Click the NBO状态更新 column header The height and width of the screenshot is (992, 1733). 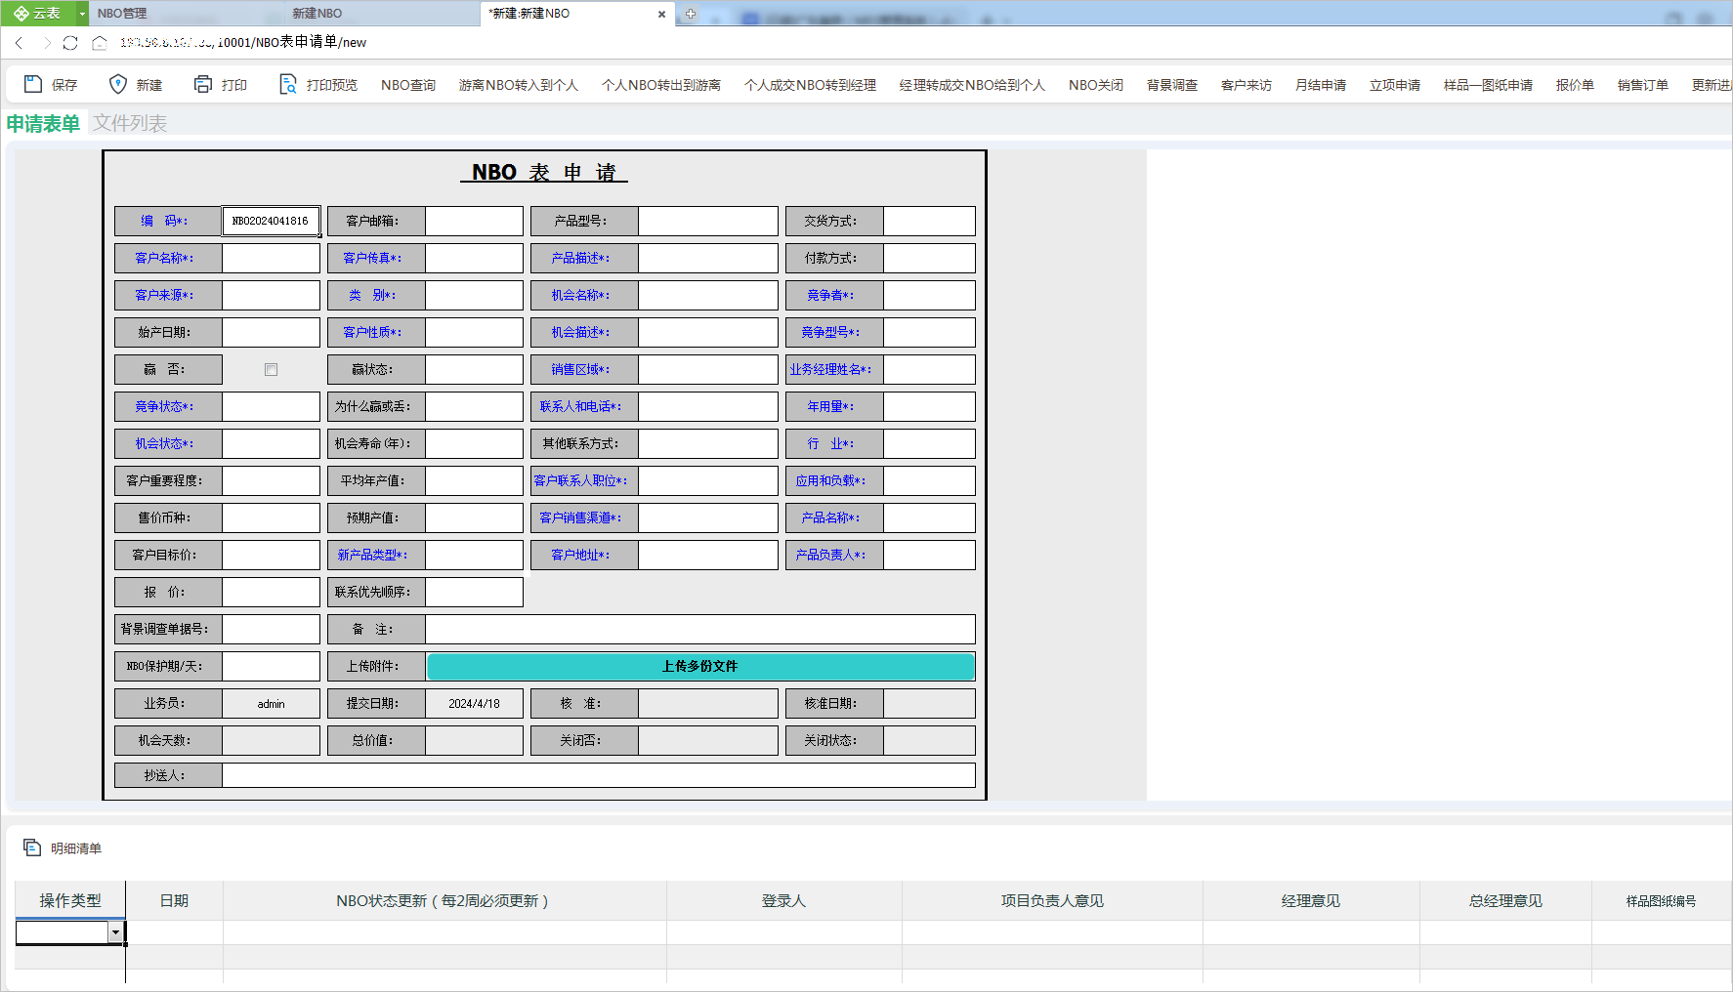click(444, 900)
